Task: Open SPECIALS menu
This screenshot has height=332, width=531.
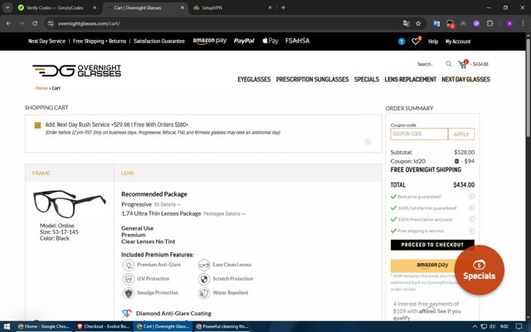Action: point(367,80)
